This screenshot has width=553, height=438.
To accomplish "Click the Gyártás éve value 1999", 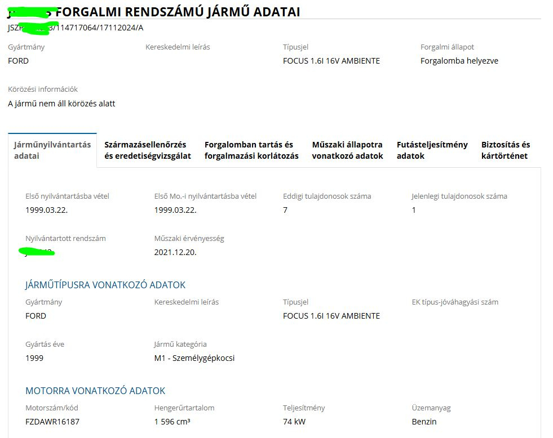I will (34, 358).
